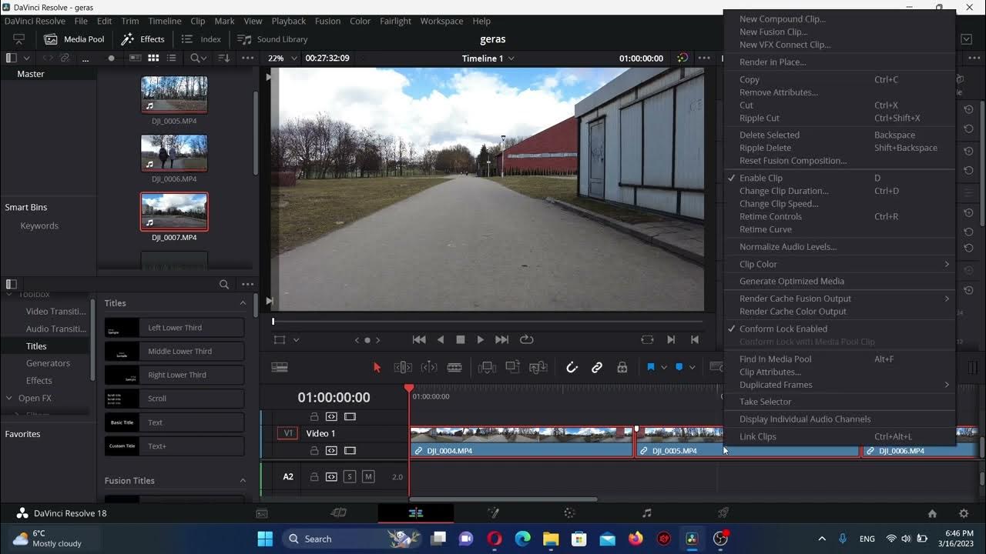The width and height of the screenshot is (986, 554).
Task: Switch media pool to list view
Action: (x=171, y=58)
